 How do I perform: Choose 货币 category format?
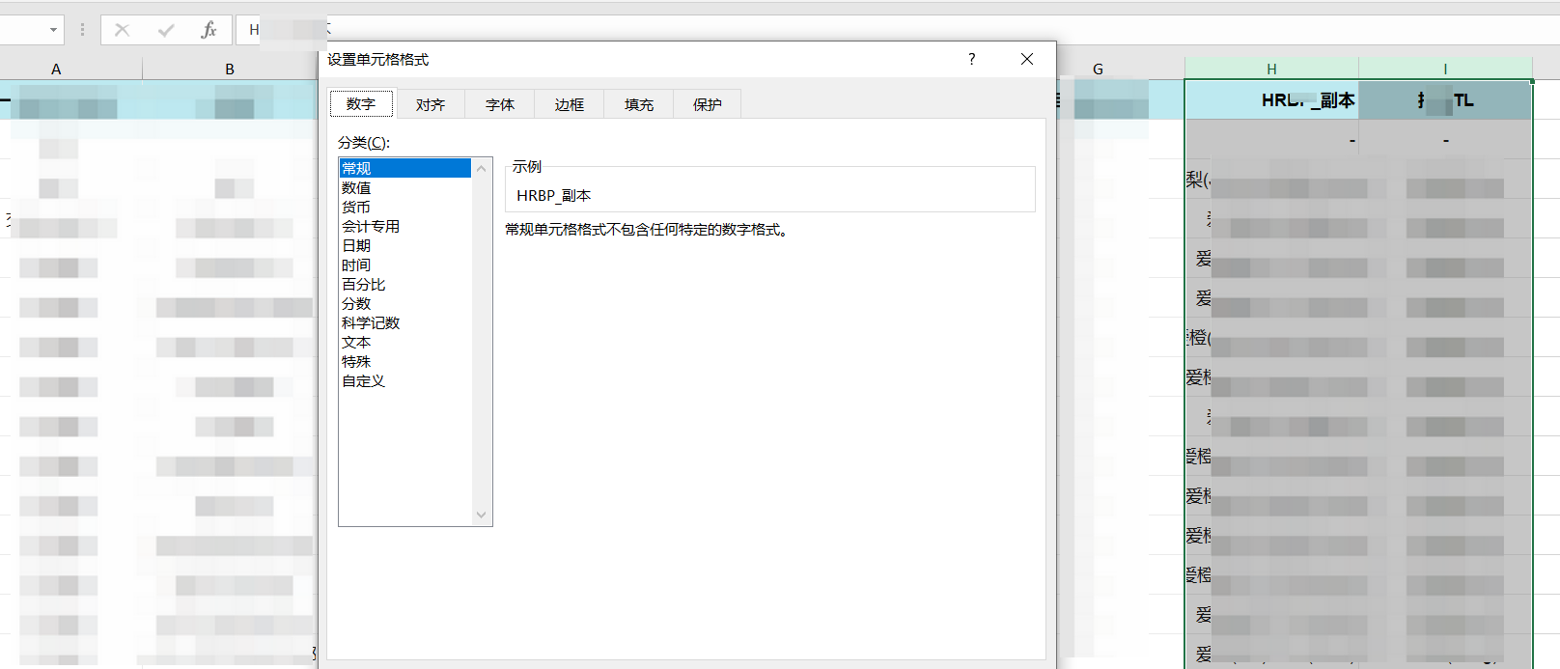356,208
